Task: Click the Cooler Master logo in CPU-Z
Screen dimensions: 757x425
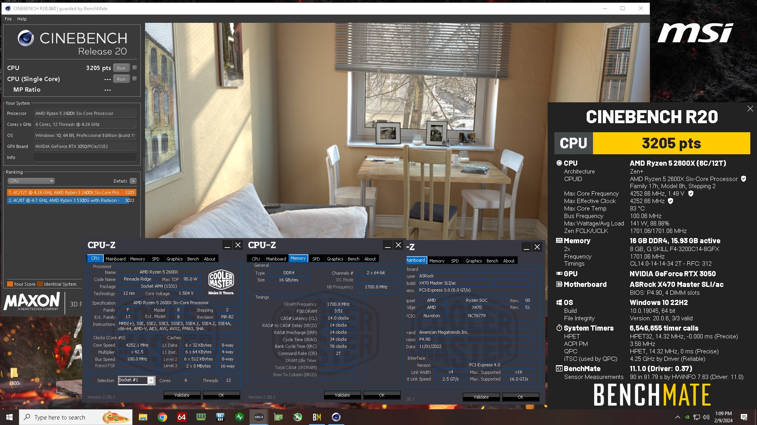Action: click(x=221, y=282)
